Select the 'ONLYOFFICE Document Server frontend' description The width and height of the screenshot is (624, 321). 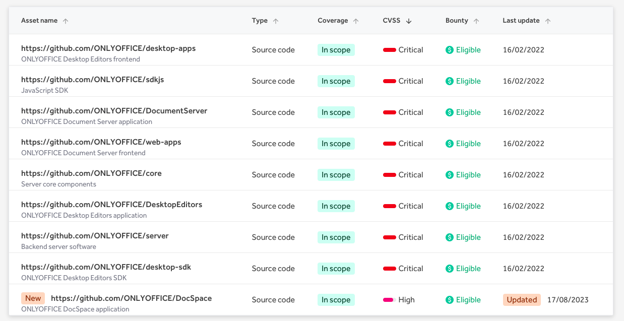(83, 153)
